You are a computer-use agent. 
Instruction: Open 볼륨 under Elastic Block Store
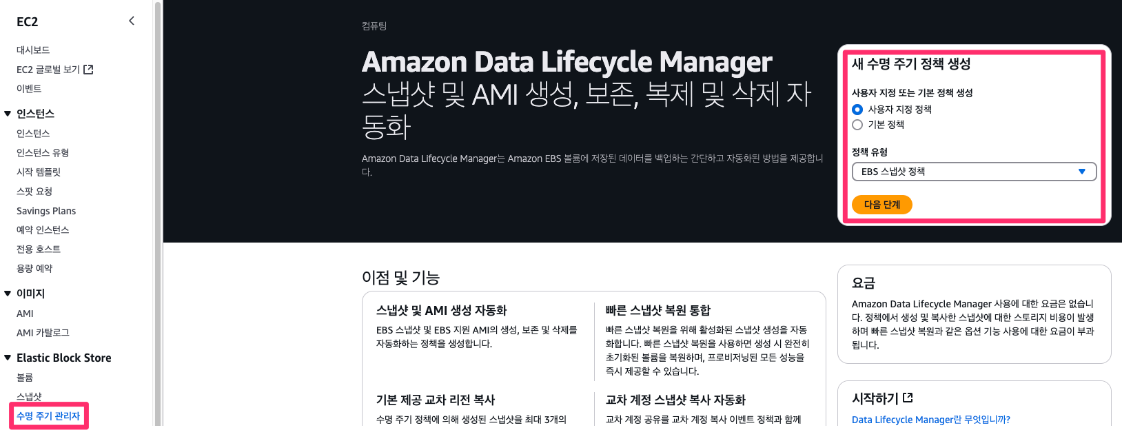tap(25, 378)
